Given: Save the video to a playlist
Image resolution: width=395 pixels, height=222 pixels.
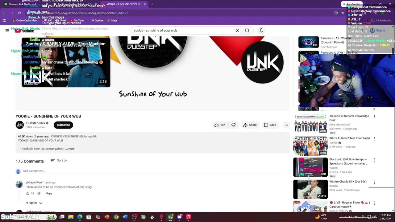Looking at the screenshot, I should tap(270, 125).
